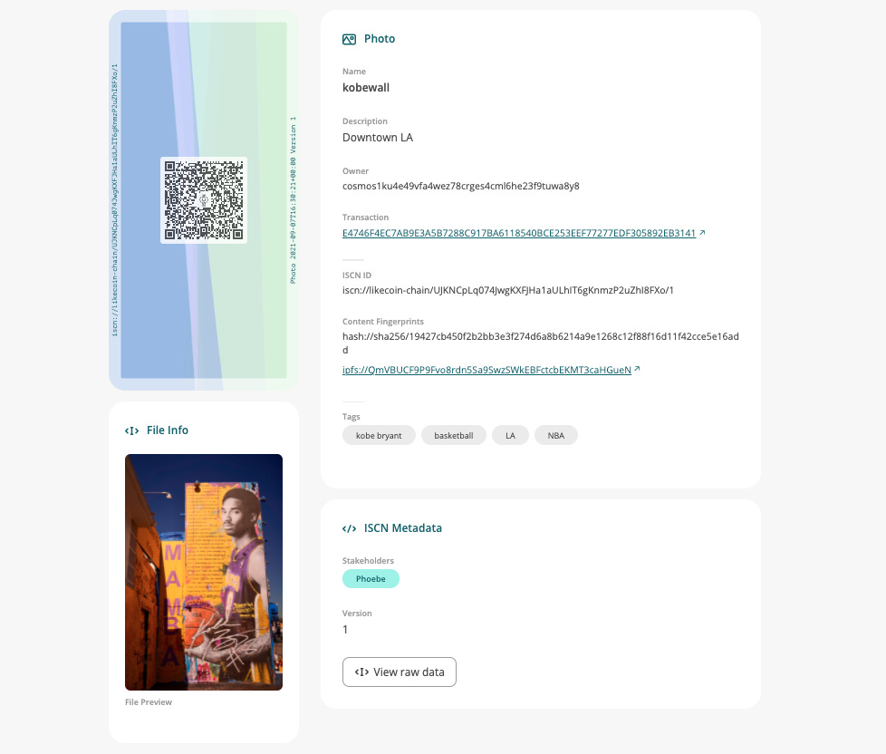The height and width of the screenshot is (754, 886).
Task: Click the Phoebe stakeholder chip
Action: [371, 579]
